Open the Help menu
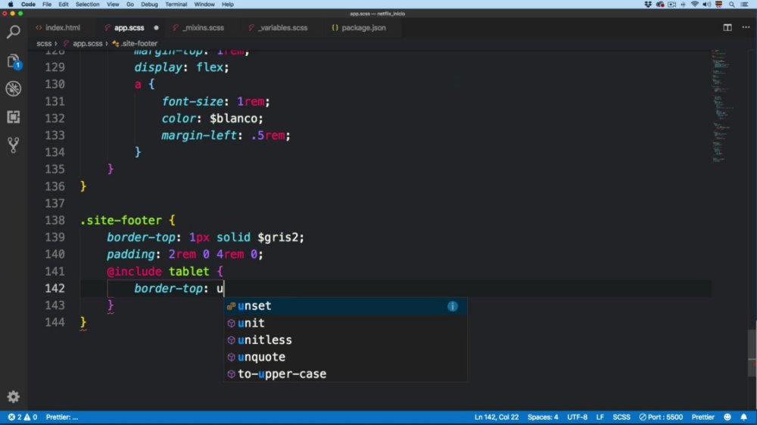757x425 pixels. click(227, 5)
